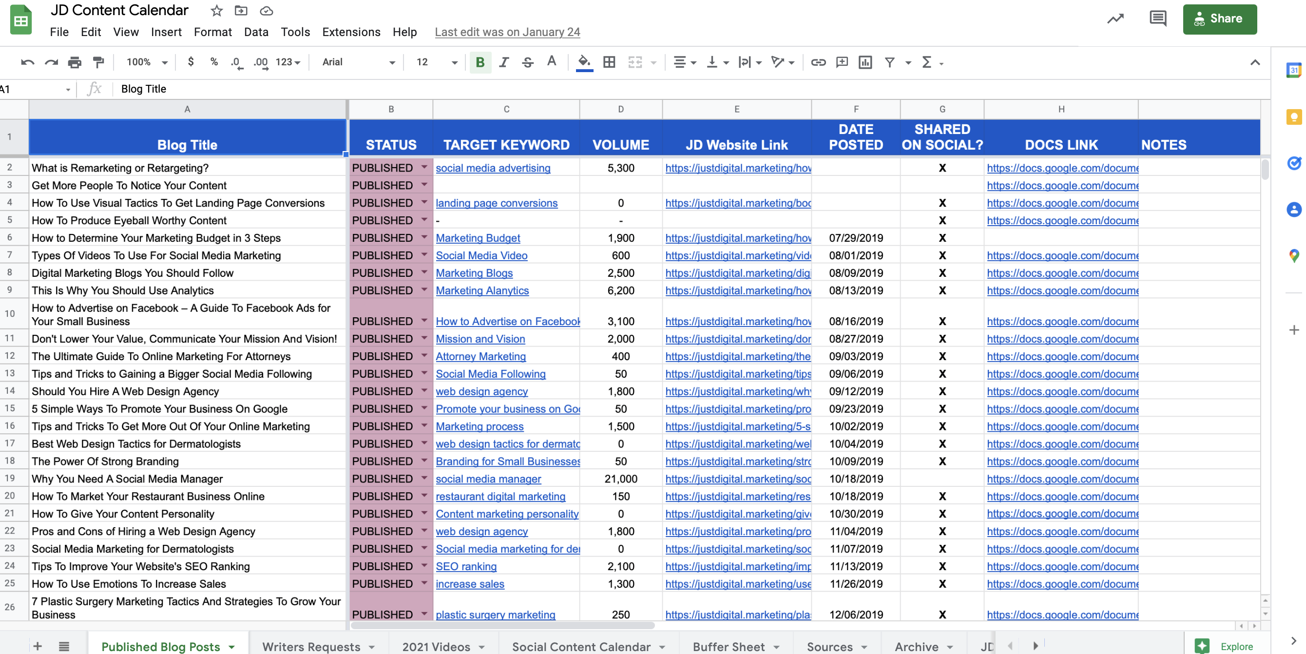Open the text color picker

tap(552, 62)
